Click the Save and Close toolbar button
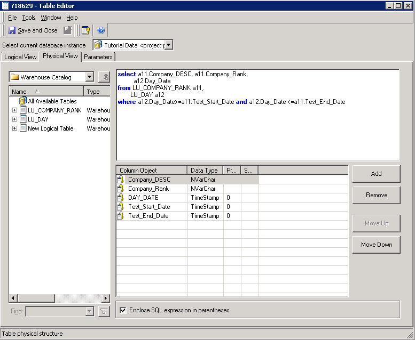 pos(33,30)
